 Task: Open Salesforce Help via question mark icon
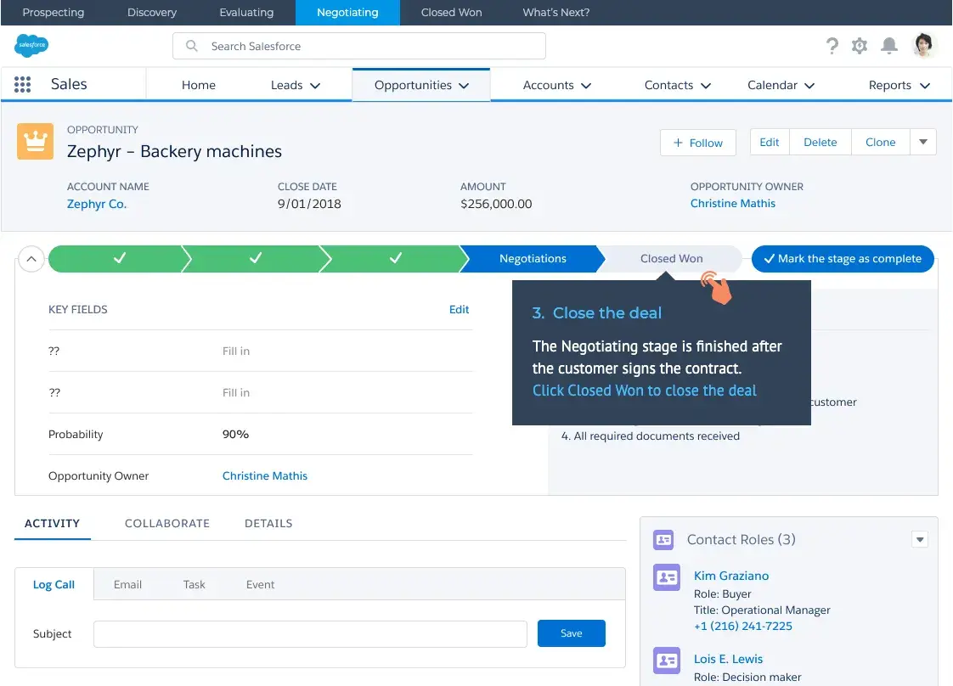click(832, 45)
